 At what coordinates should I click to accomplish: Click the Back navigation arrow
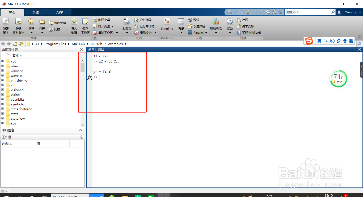(3, 44)
